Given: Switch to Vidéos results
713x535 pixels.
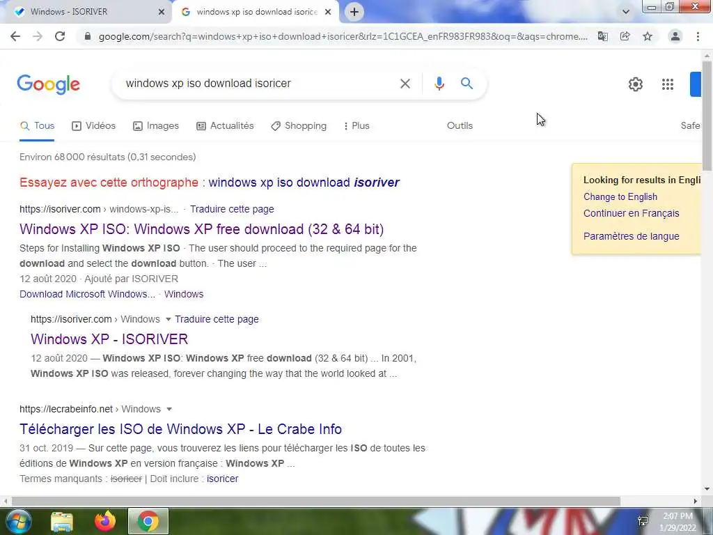Looking at the screenshot, I should (94, 126).
